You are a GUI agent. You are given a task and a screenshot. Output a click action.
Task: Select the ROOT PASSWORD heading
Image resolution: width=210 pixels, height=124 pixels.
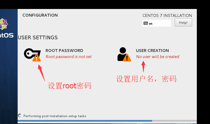point(64,51)
